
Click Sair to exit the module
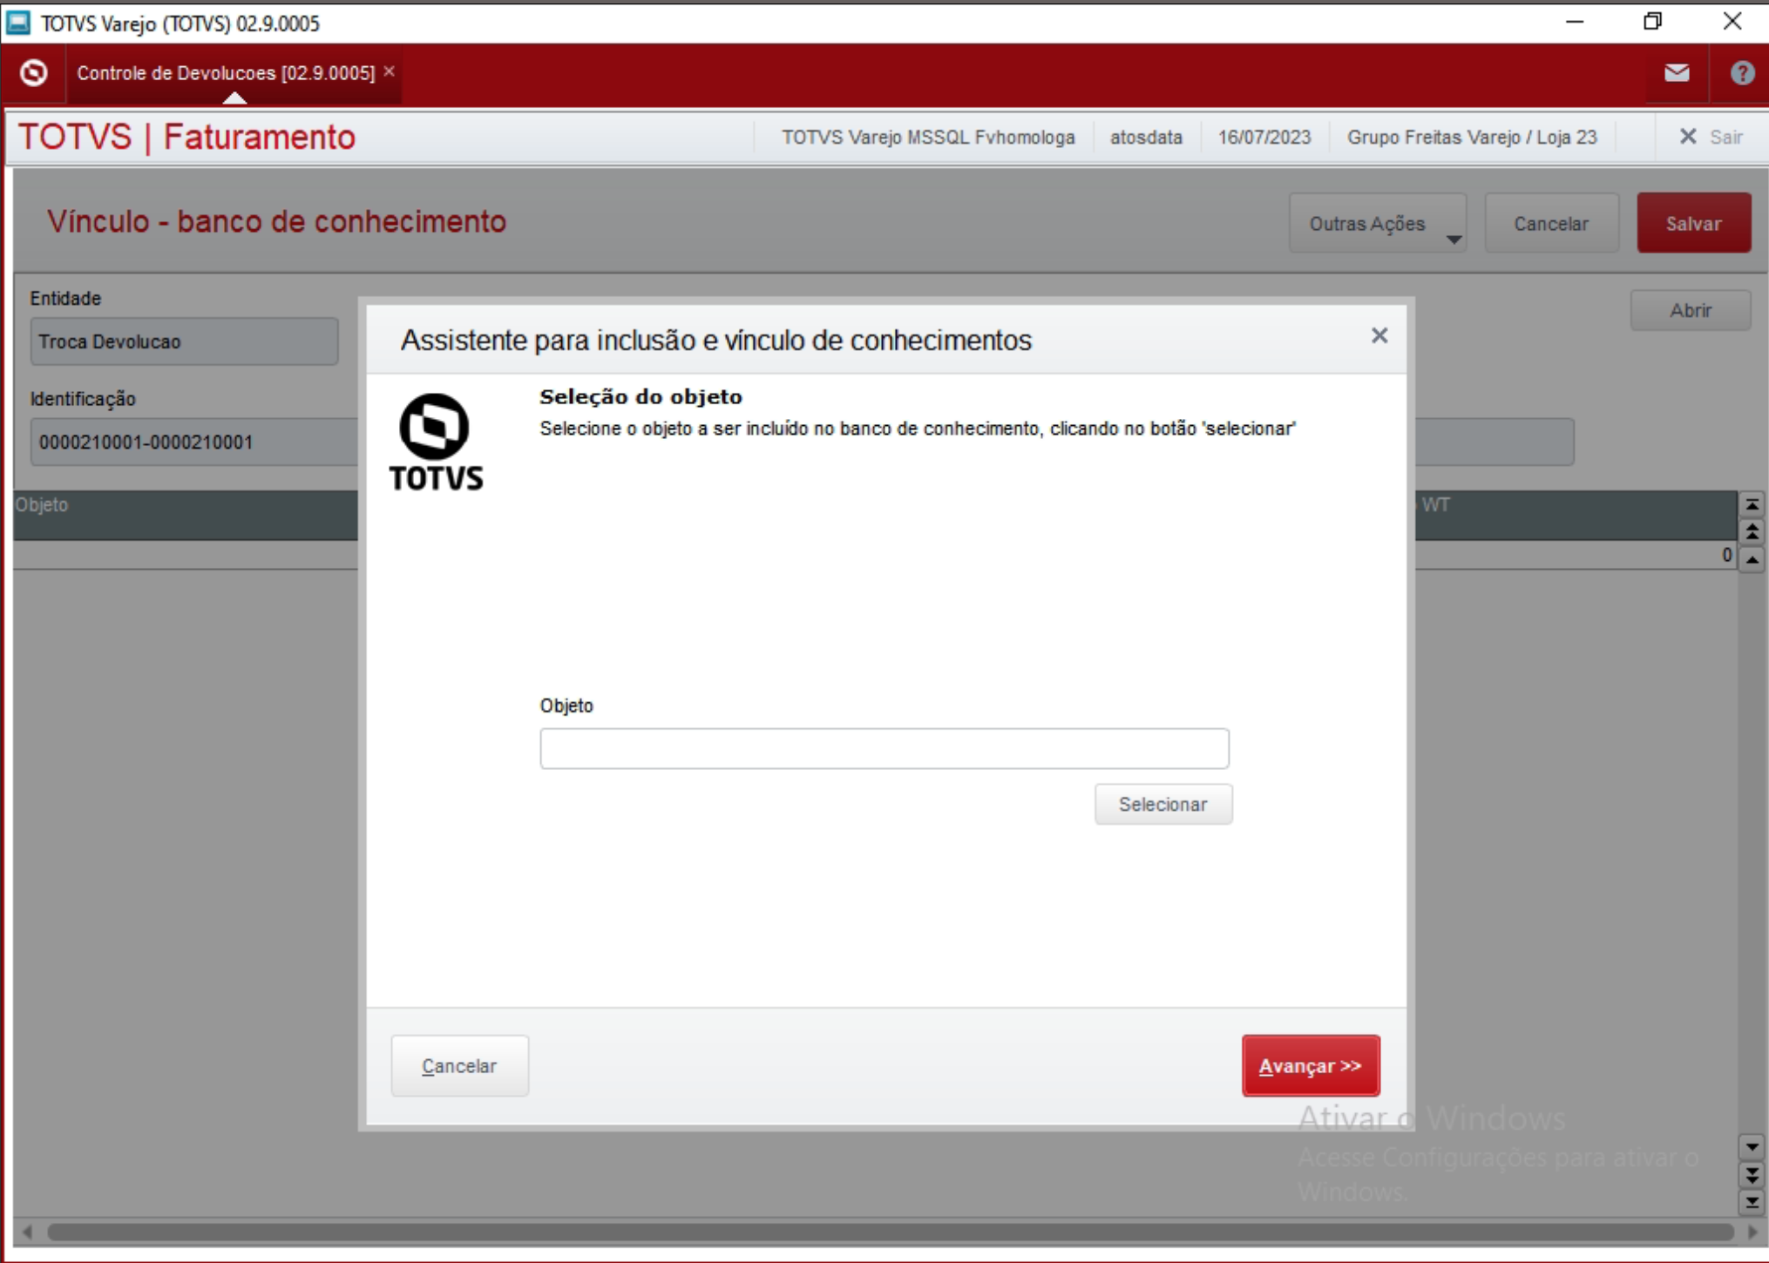click(1711, 137)
